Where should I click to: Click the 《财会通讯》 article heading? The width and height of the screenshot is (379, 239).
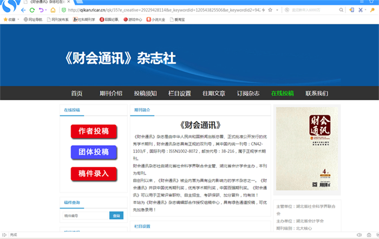200,125
